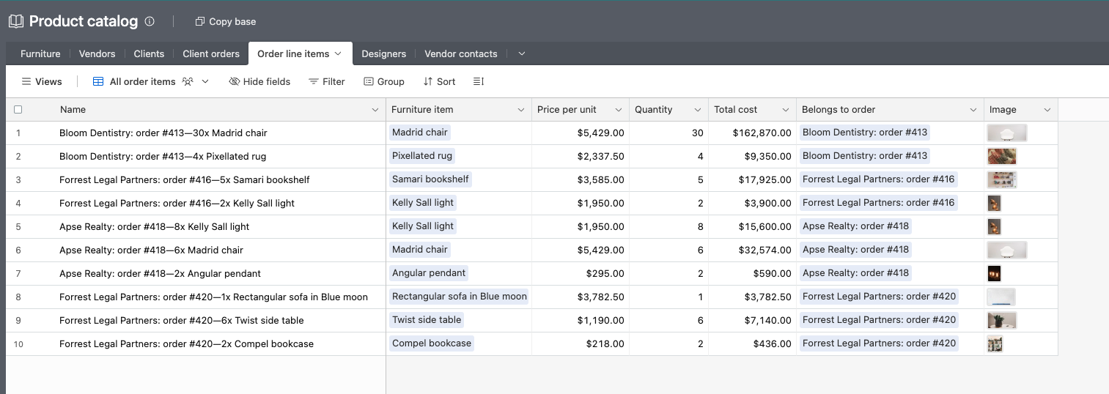
Task: Expand the additional tables chevron after Vendor contacts
Action: [522, 53]
